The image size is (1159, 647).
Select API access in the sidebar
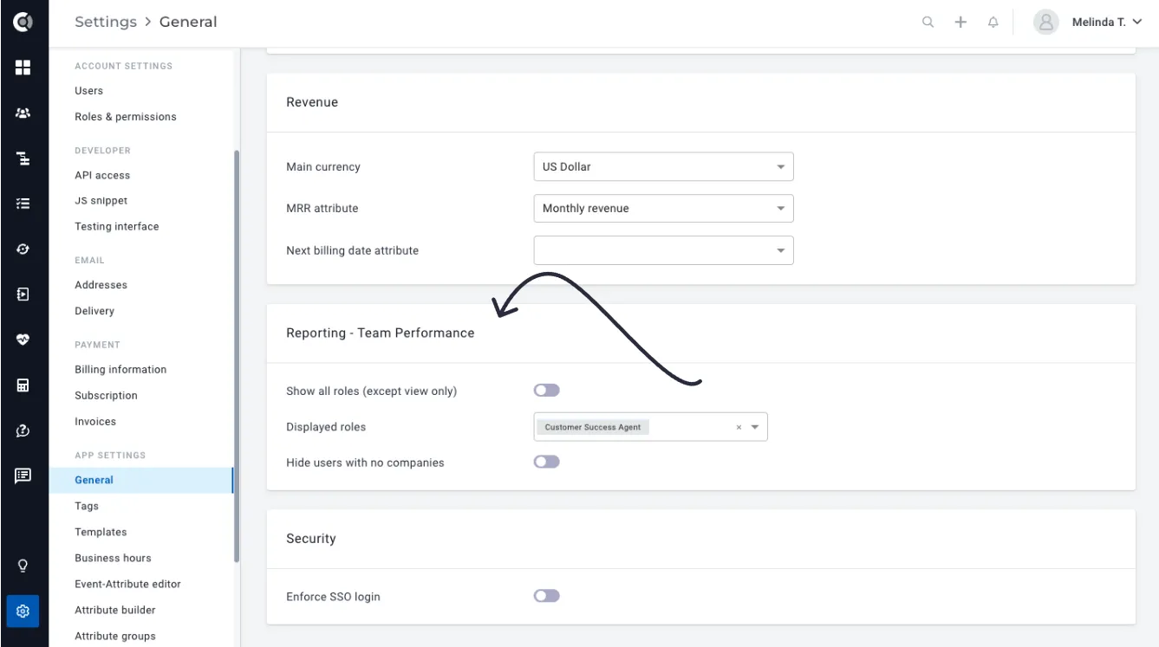(x=102, y=175)
